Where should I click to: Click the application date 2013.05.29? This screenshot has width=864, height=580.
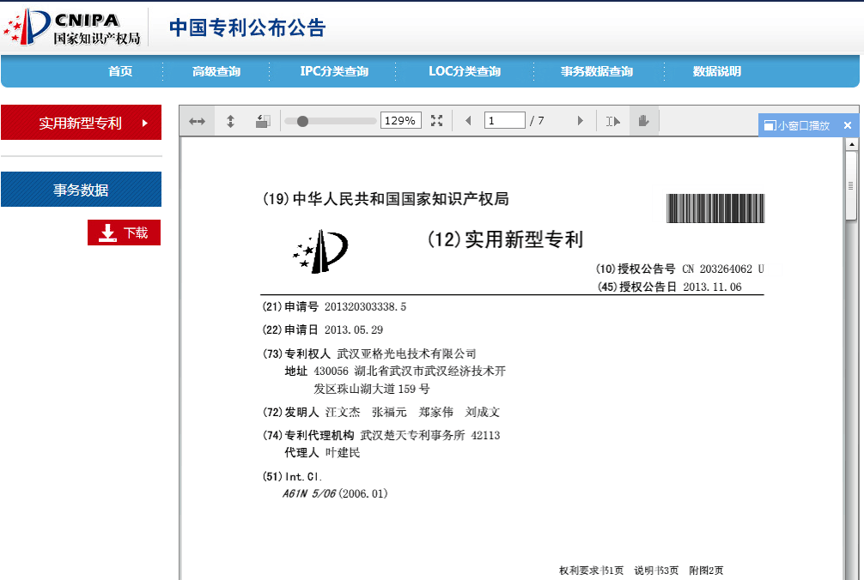coord(354,329)
